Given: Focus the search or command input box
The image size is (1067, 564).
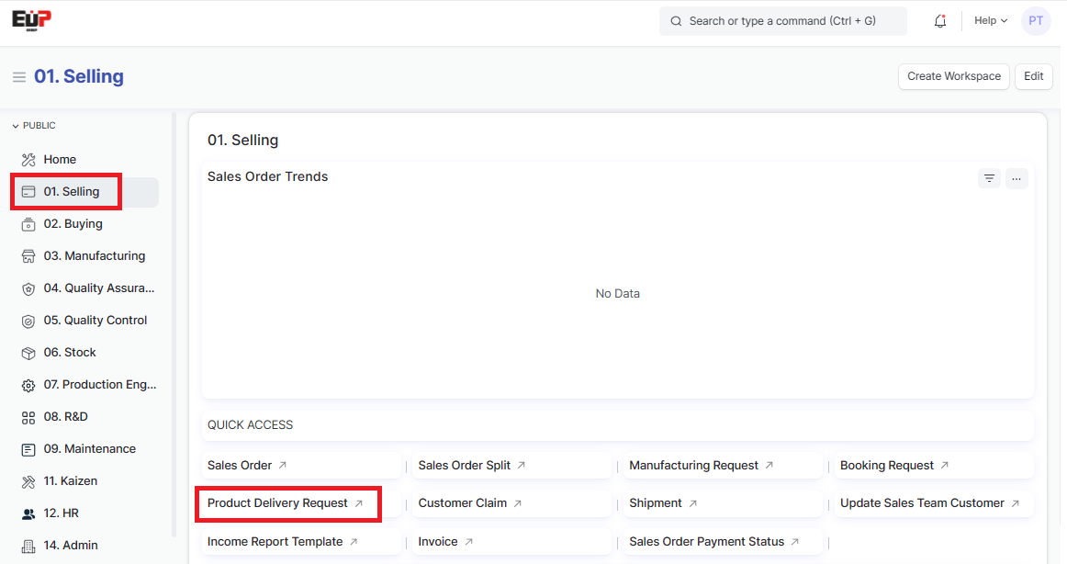Looking at the screenshot, I should 782,21.
